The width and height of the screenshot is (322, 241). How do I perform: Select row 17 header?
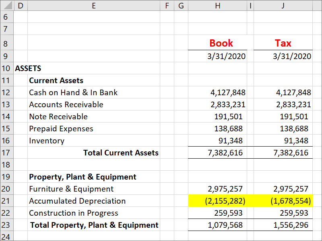point(6,153)
